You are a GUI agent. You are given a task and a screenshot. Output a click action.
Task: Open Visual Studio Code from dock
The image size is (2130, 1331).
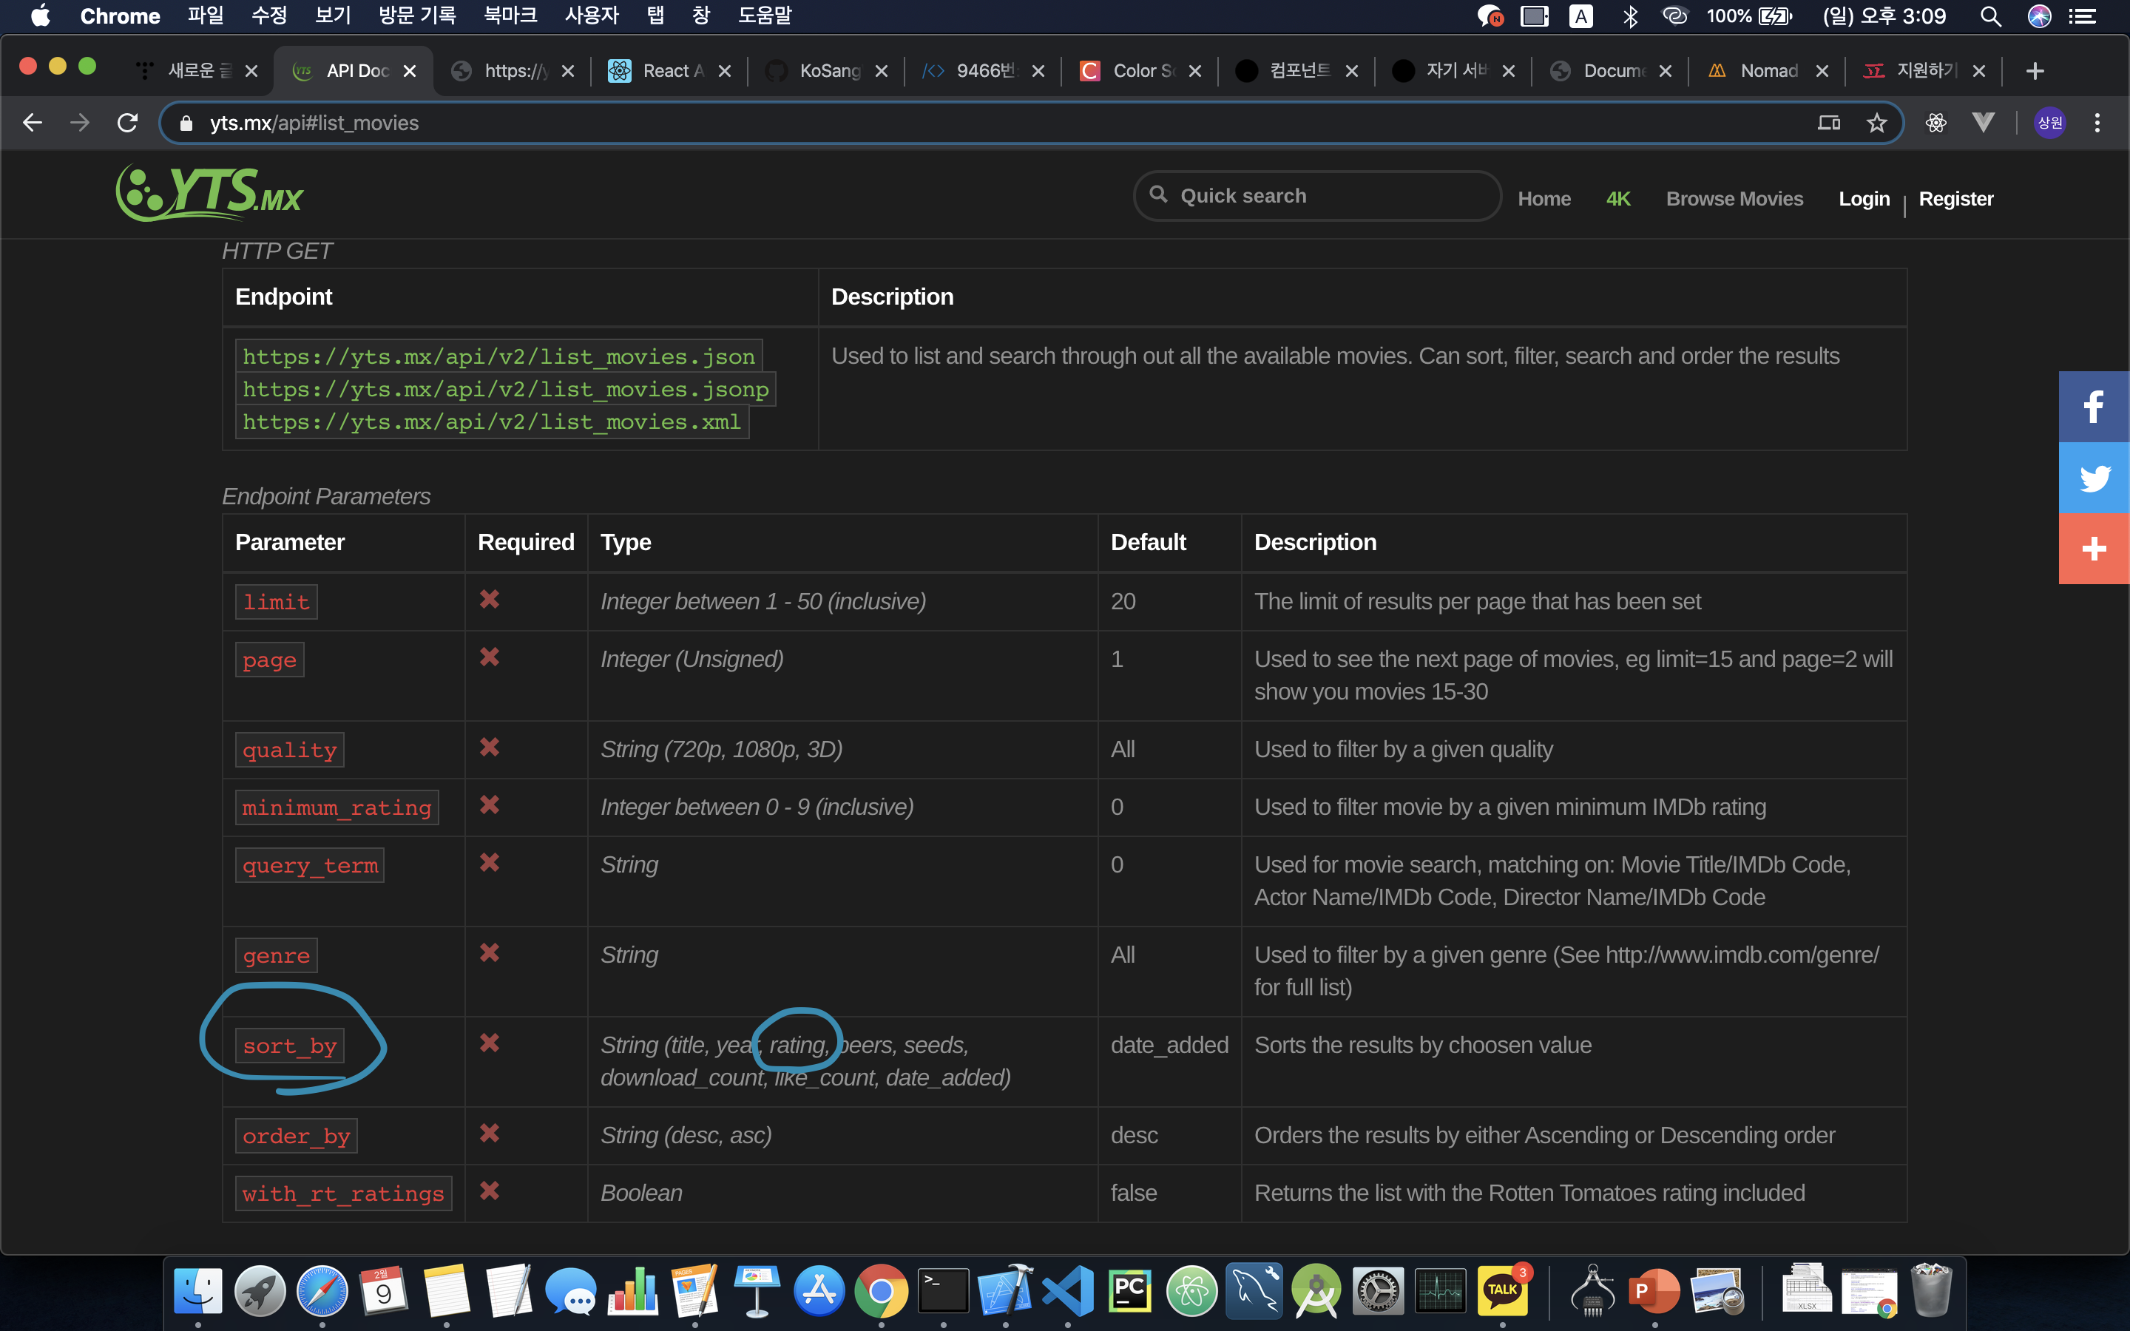pyautogui.click(x=1068, y=1291)
